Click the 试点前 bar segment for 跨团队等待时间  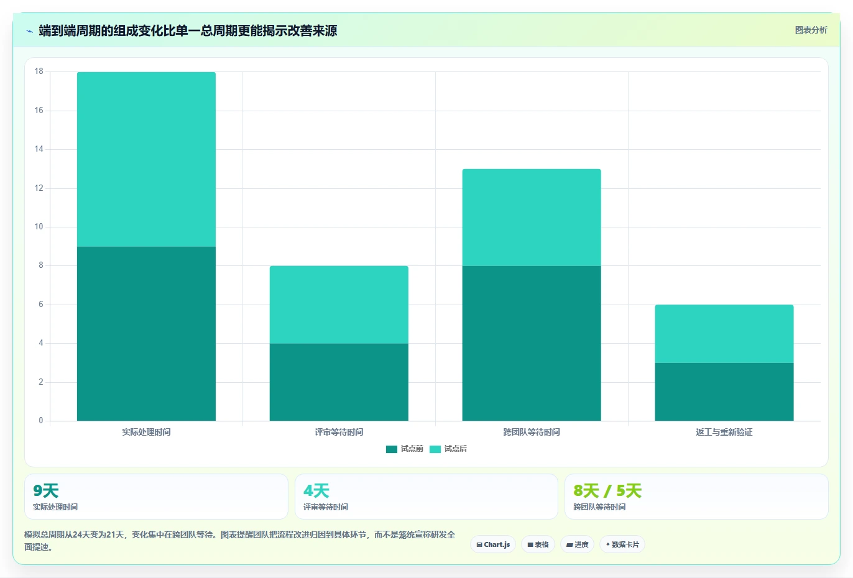point(532,343)
